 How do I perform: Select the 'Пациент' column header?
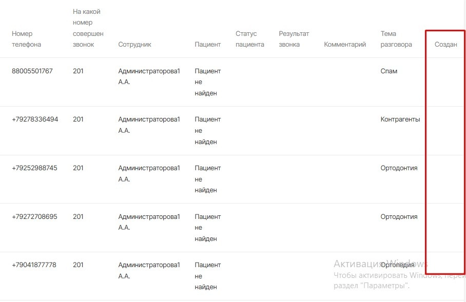tap(207, 45)
